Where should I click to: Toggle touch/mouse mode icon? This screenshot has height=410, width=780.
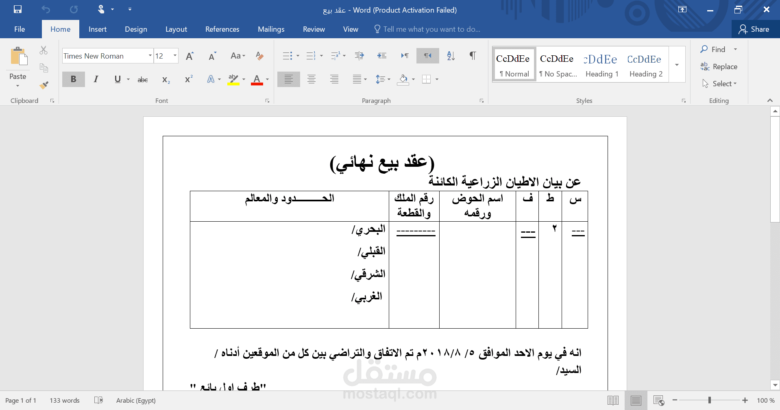101,9
